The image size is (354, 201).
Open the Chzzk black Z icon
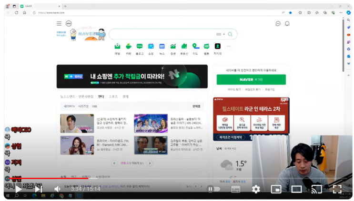(x=218, y=47)
